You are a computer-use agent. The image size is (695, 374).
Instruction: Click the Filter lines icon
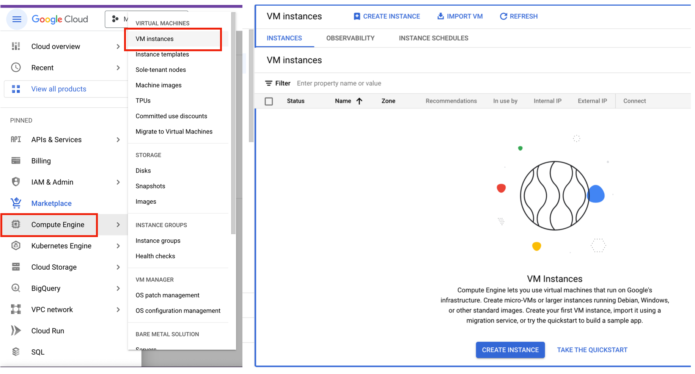tap(269, 83)
